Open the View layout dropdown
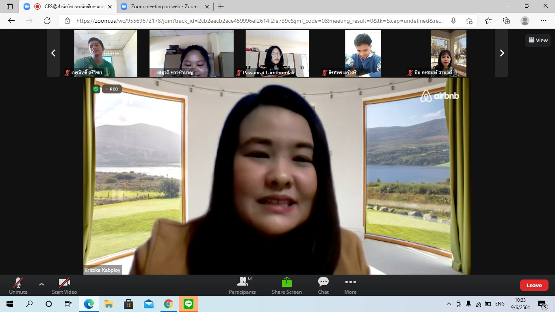555x312 pixels. [538, 40]
